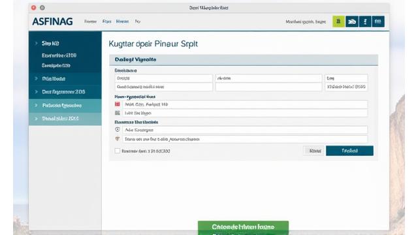Click the grey title-bar button next to close
418x235 pixels.
(x=42, y=8)
